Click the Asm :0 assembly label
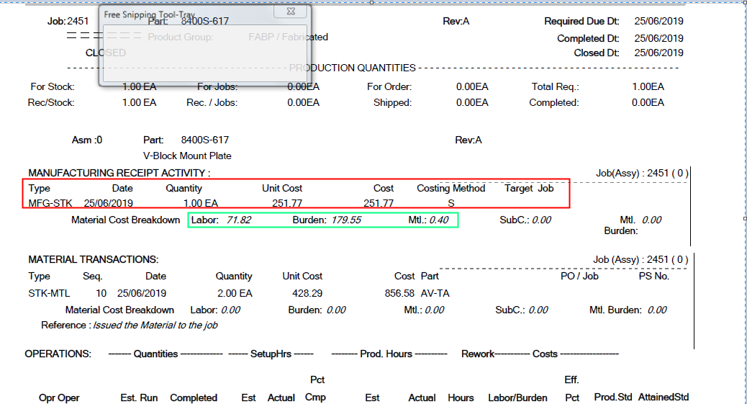Image resolution: width=747 pixels, height=404 pixels. pos(86,140)
